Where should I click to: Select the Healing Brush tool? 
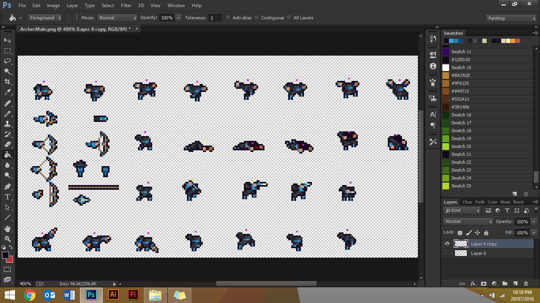pos(8,104)
